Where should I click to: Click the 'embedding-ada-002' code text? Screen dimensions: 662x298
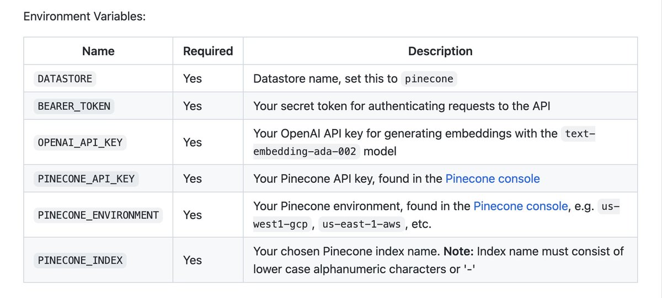point(306,152)
